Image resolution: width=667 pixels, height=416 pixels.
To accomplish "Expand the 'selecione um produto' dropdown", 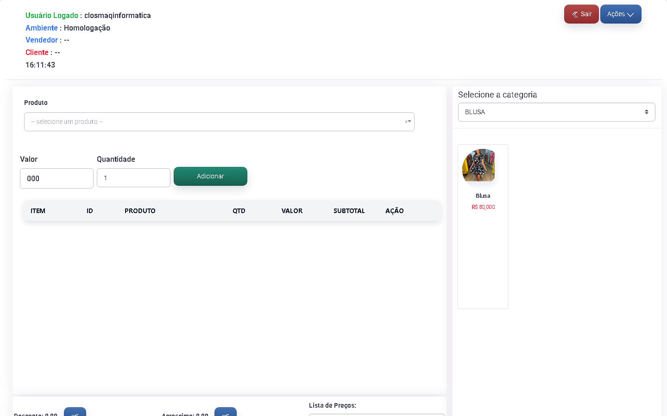I will [219, 122].
